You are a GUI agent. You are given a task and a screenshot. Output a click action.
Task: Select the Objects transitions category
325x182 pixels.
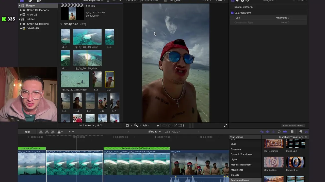pyautogui.click(x=235, y=175)
